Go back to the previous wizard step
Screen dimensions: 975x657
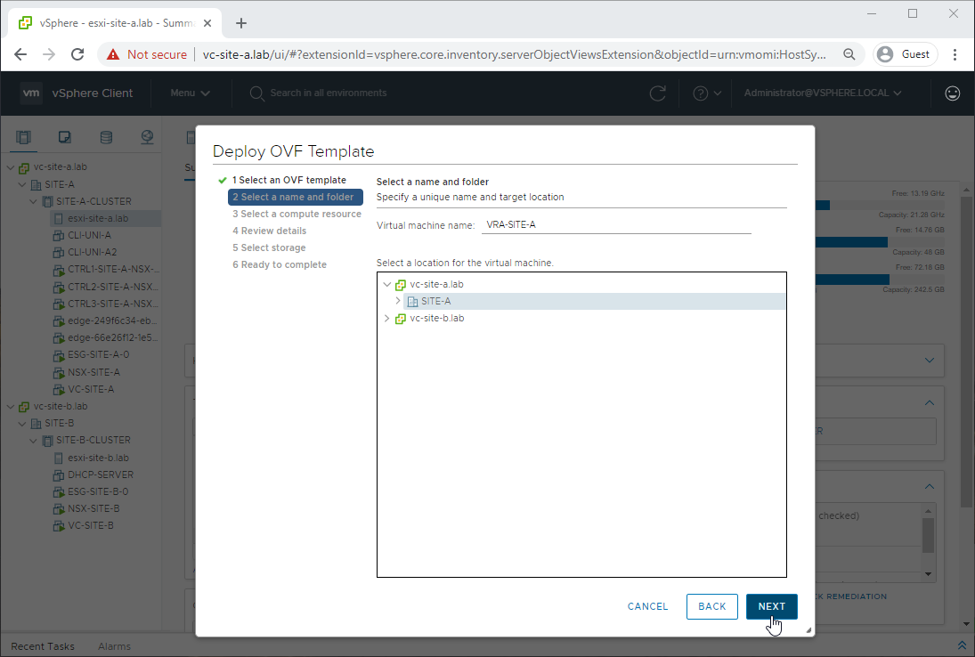712,606
